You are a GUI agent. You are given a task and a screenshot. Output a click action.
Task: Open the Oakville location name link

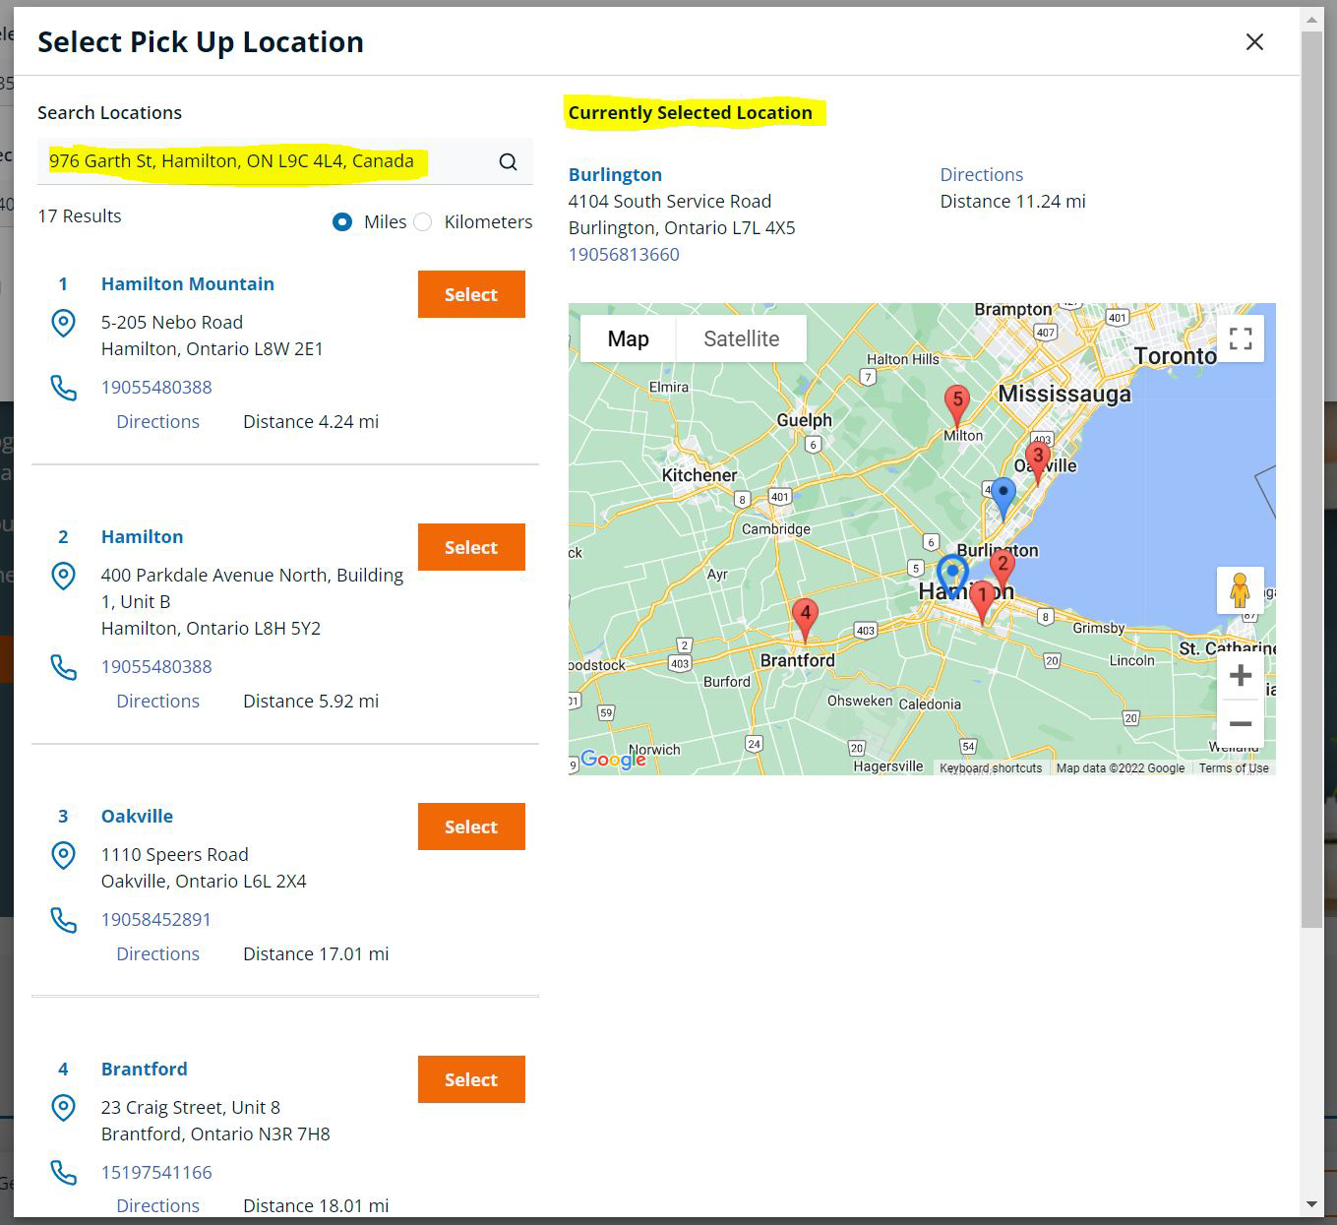tap(137, 816)
